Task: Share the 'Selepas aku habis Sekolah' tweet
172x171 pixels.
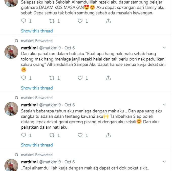Action: click(x=108, y=21)
